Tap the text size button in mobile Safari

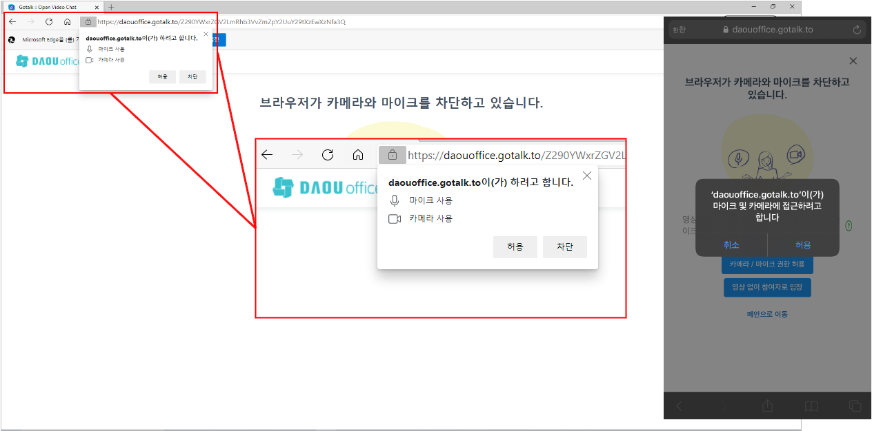click(678, 30)
